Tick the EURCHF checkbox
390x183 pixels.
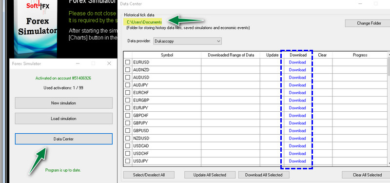point(128,93)
